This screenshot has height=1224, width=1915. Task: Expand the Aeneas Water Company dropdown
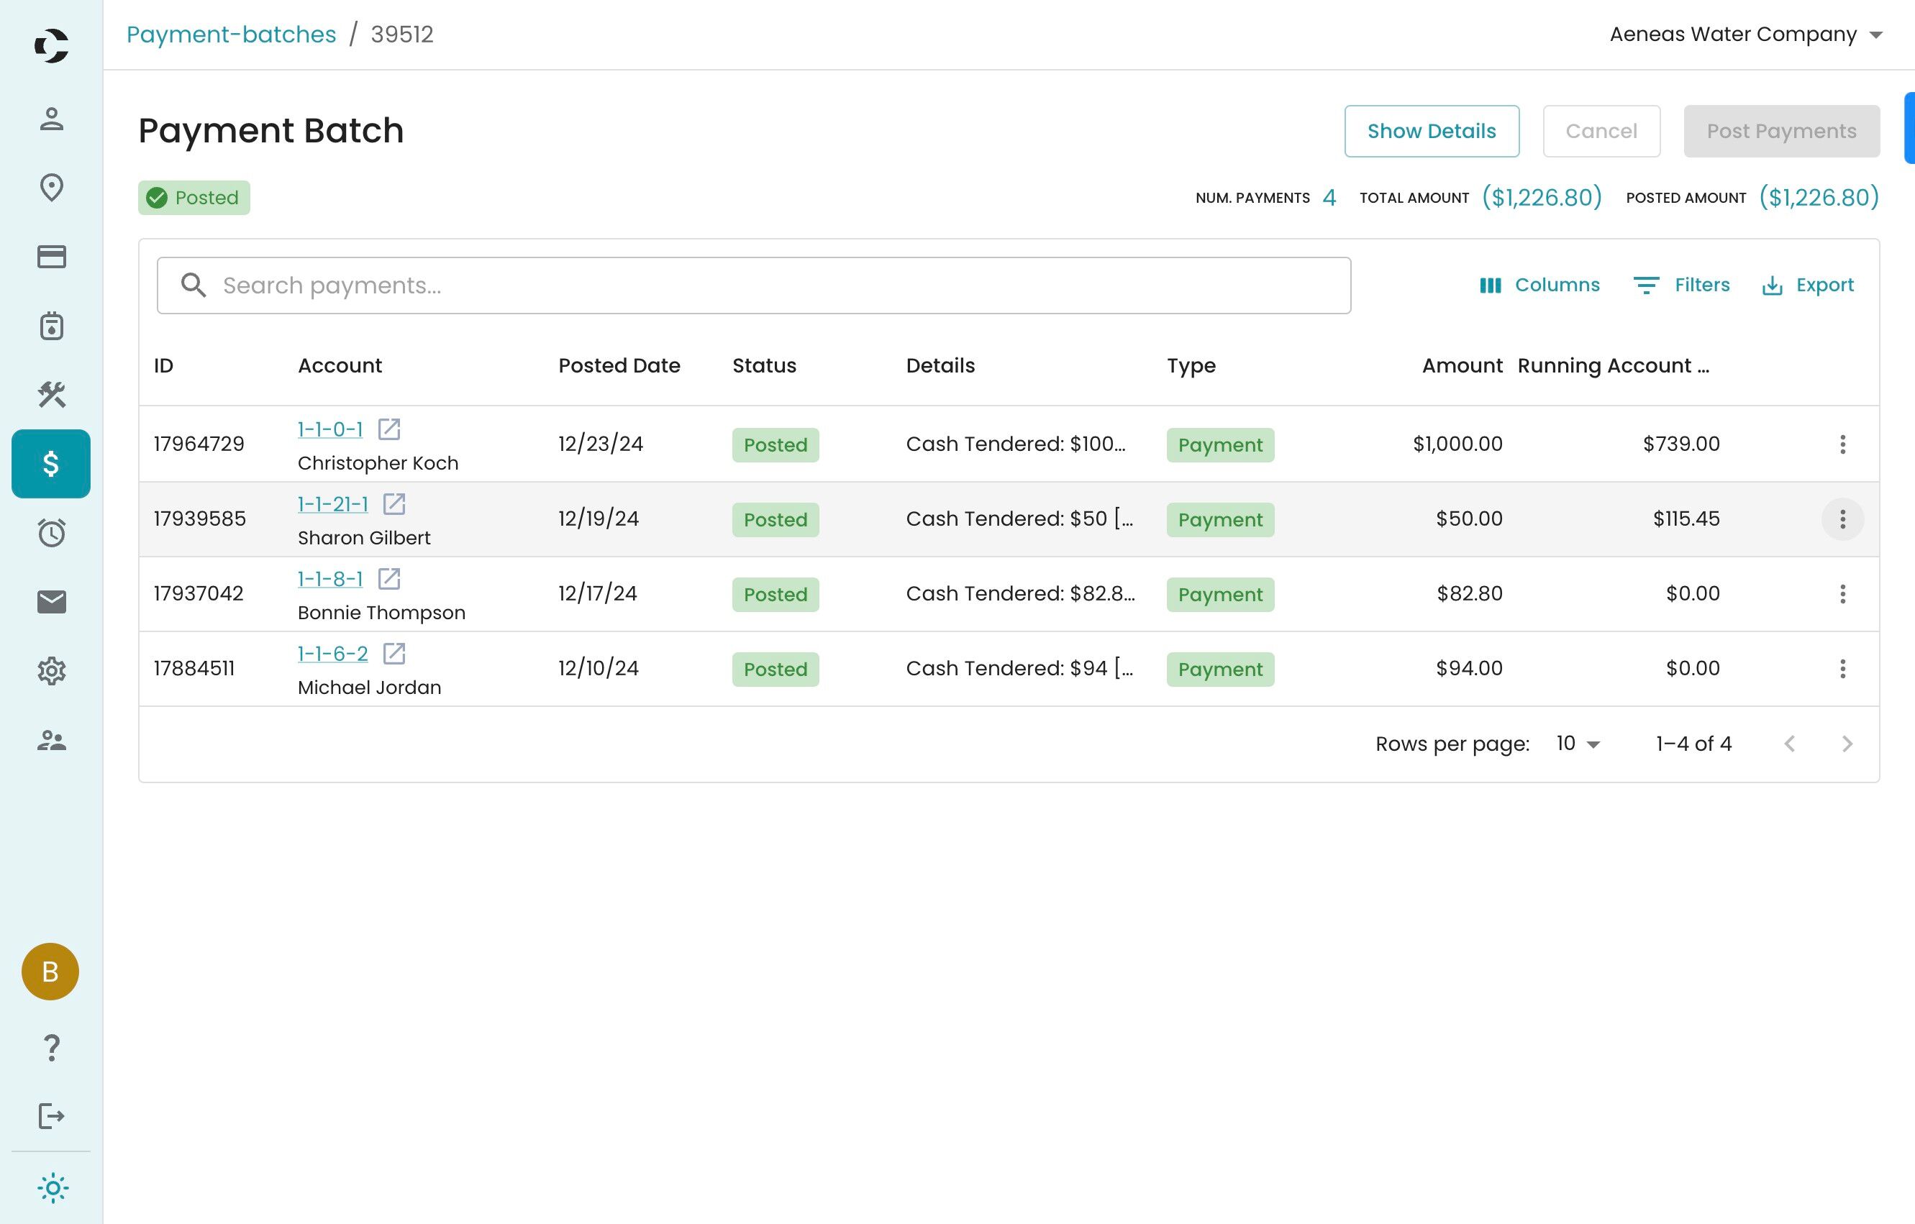(x=1746, y=35)
